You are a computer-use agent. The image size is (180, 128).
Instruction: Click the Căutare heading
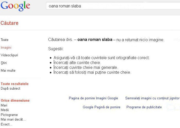10,23
